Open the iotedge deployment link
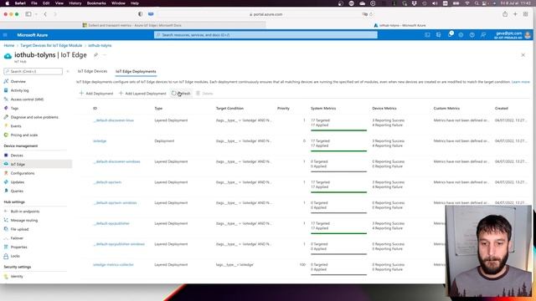The height and width of the screenshot is (301, 536). 100,141
